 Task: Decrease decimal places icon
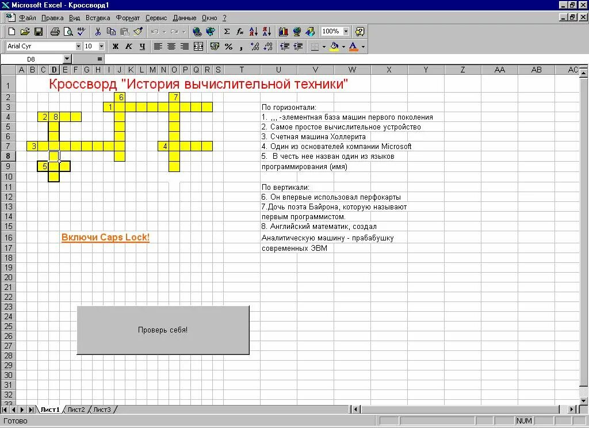[x=268, y=46]
